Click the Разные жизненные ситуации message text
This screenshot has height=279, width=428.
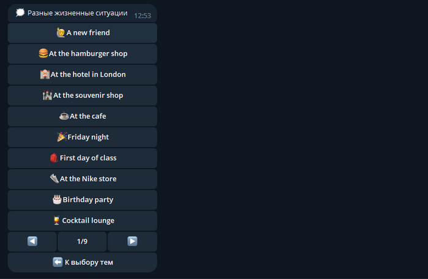point(78,13)
